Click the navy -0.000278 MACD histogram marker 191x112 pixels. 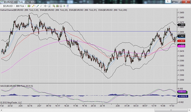coord(183,96)
